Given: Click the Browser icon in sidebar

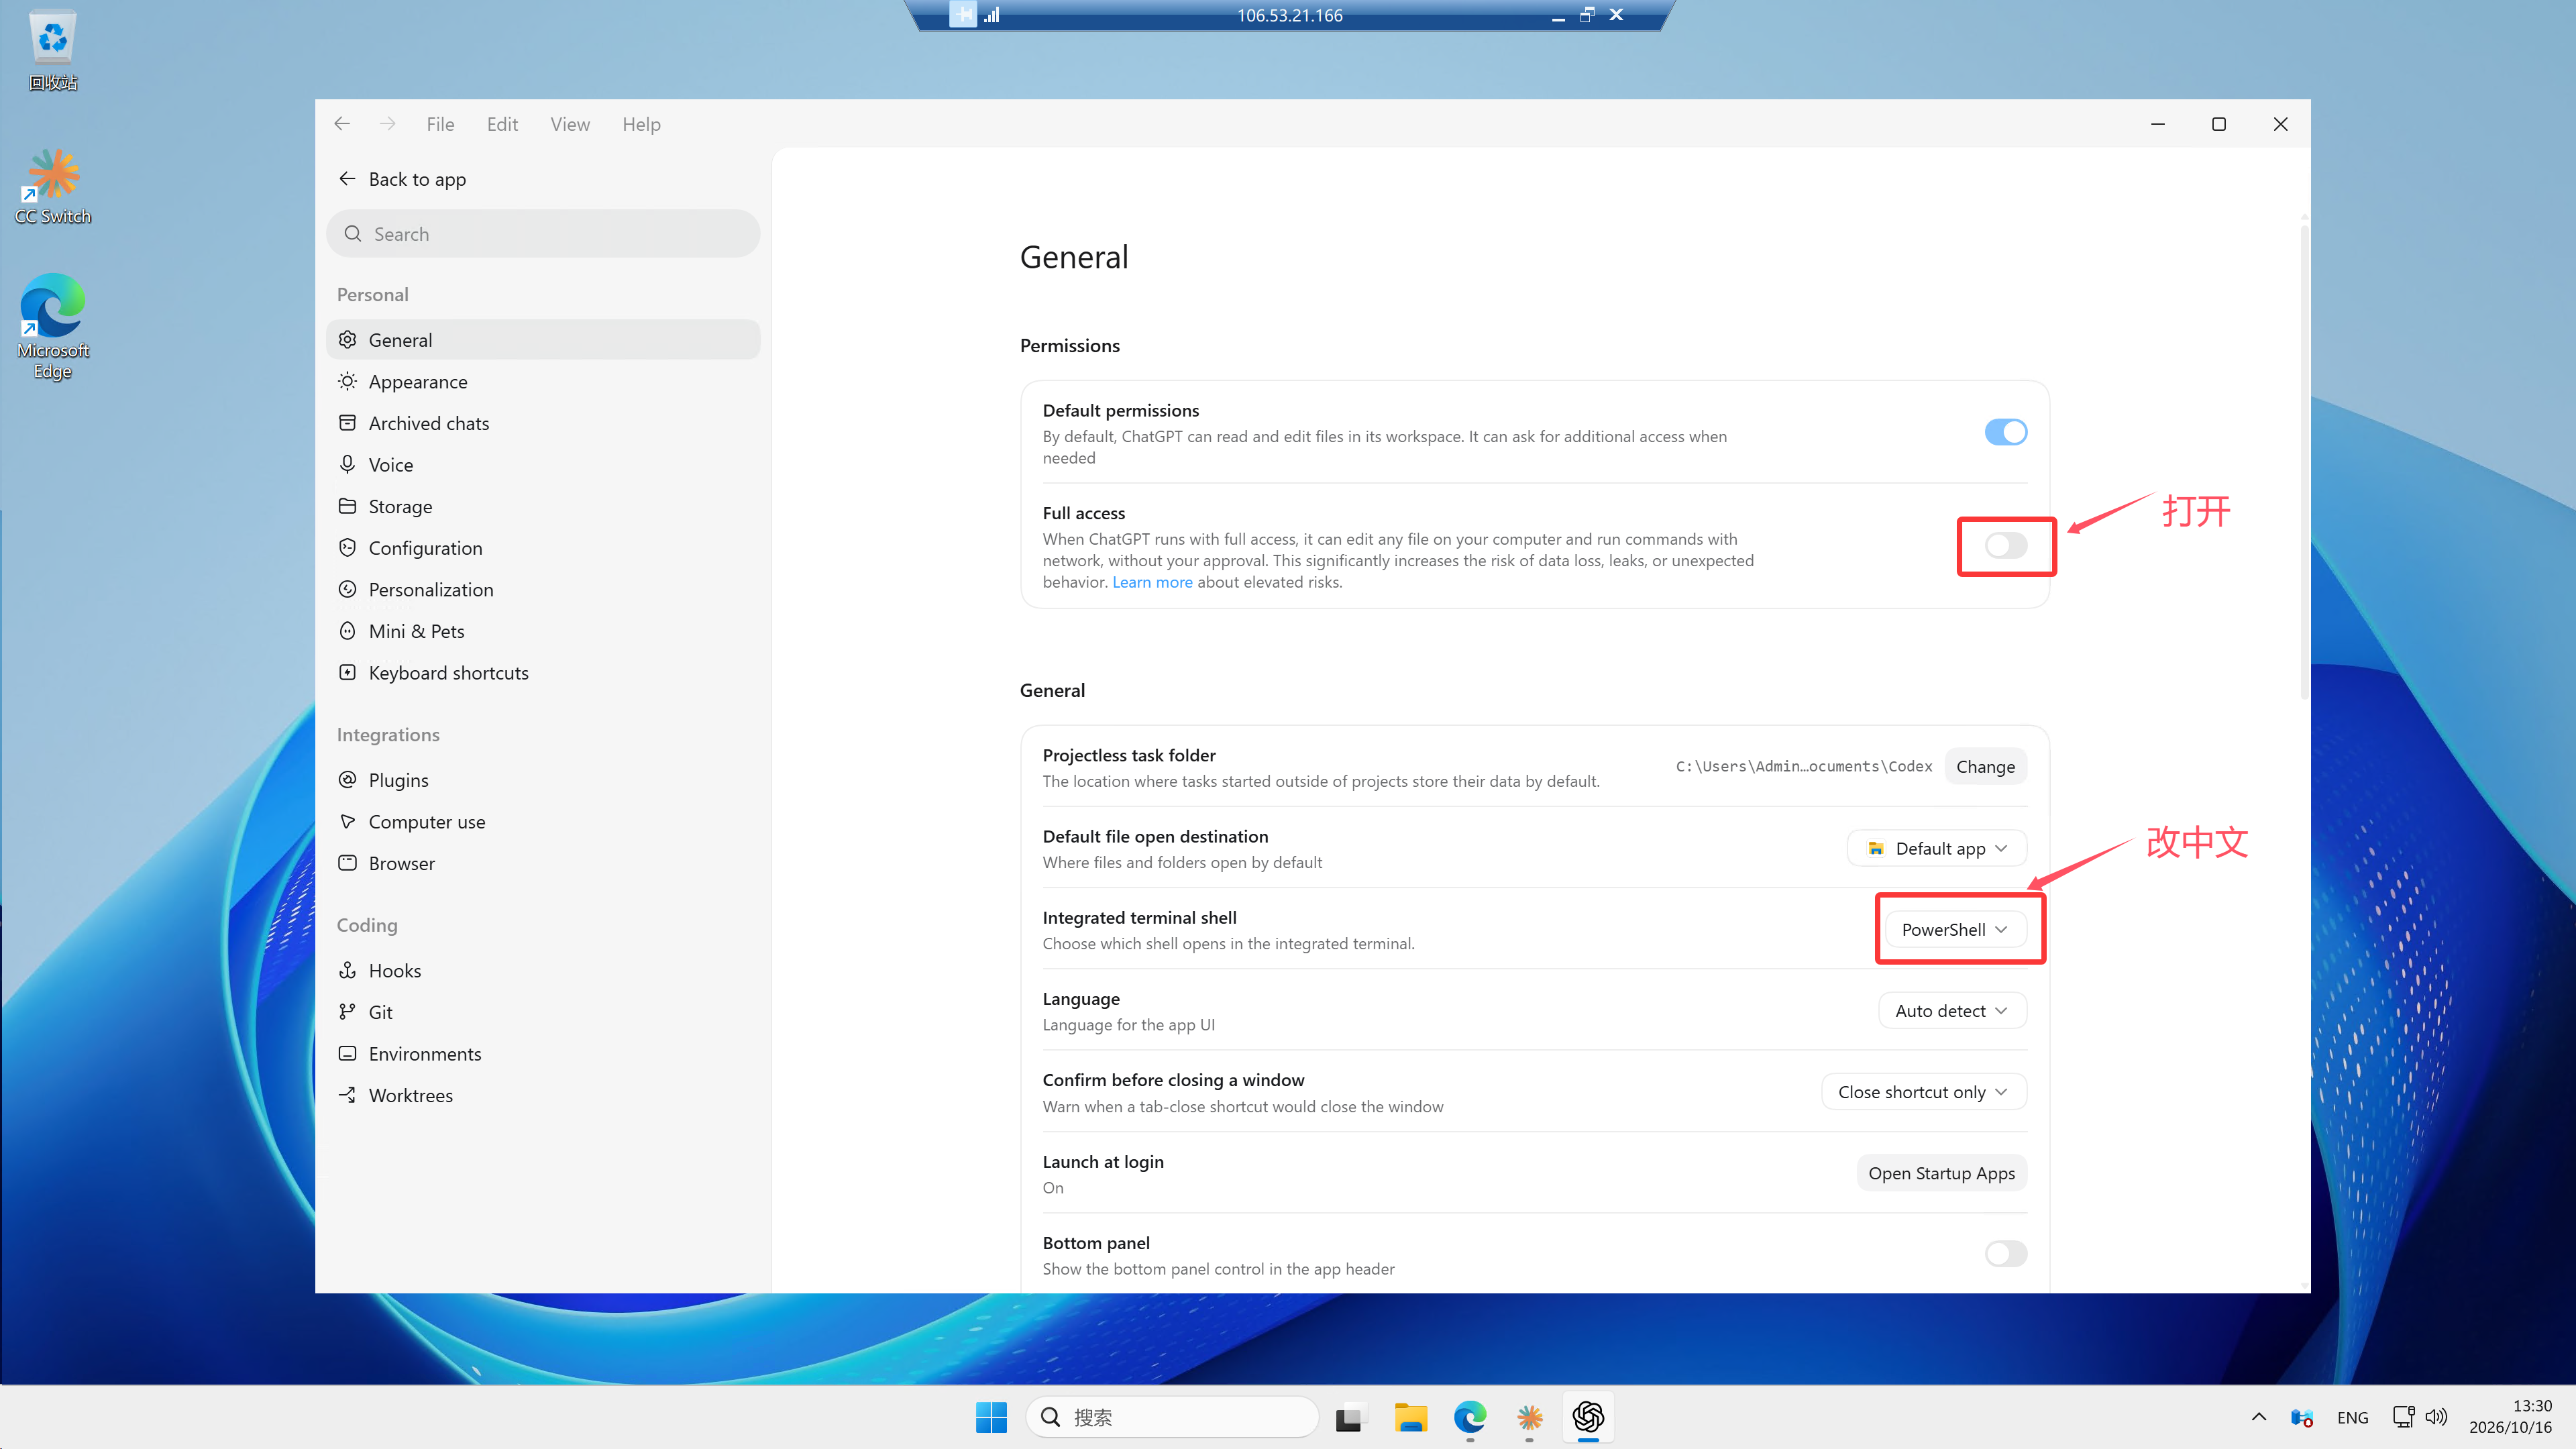Looking at the screenshot, I should 347,862.
